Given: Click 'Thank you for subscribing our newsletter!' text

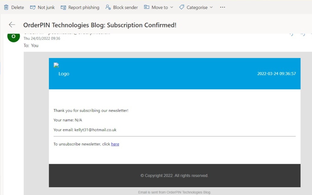Looking at the screenshot, I should [91, 111].
